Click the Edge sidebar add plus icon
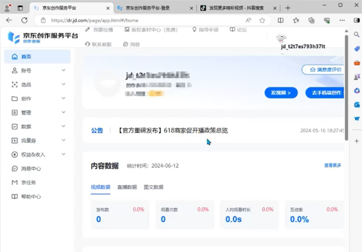This screenshot has width=362, height=252. (357, 141)
